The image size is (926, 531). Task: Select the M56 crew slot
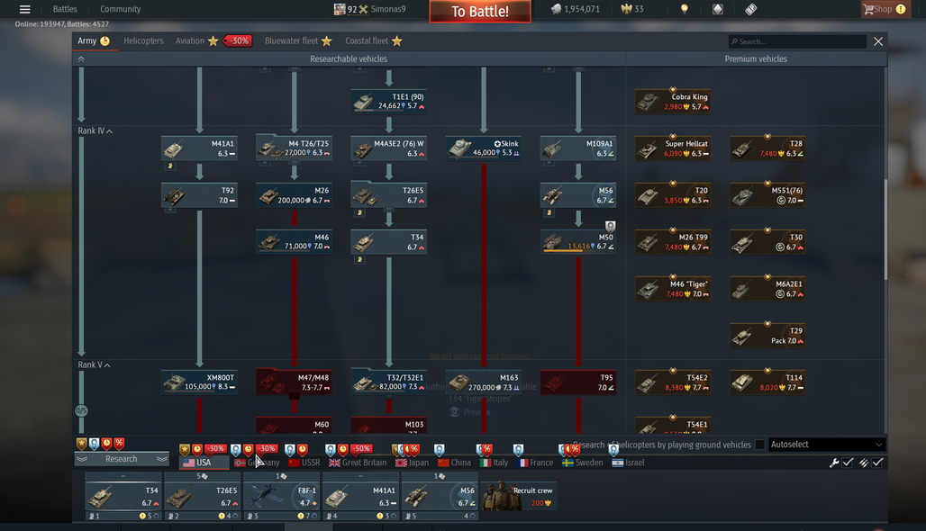pyautogui.click(x=440, y=496)
